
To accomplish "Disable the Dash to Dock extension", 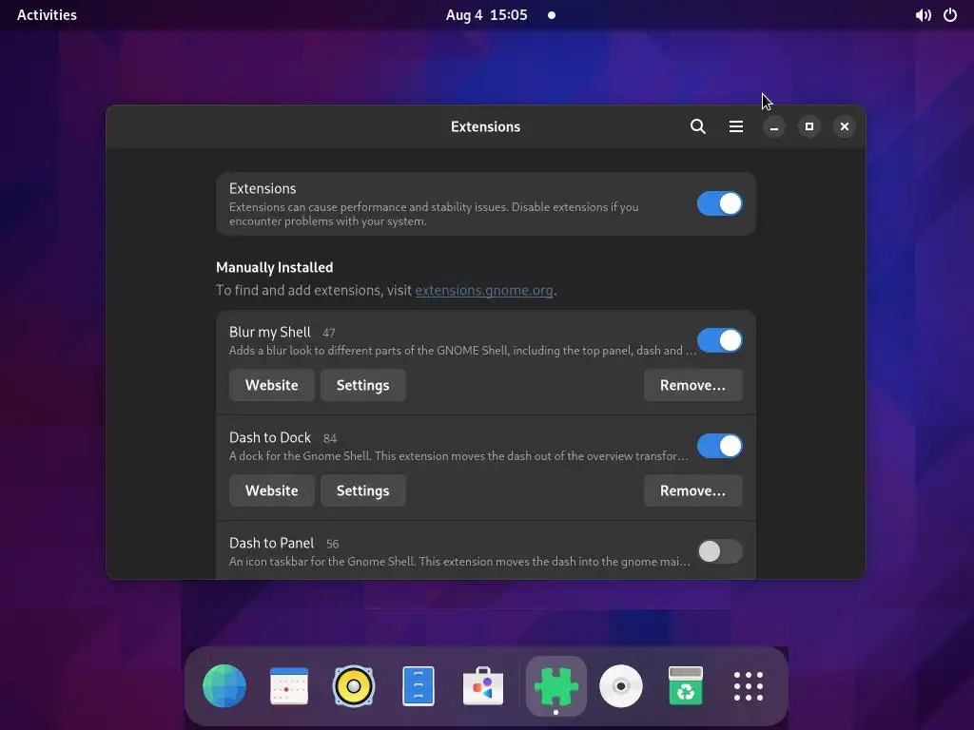I will [719, 446].
